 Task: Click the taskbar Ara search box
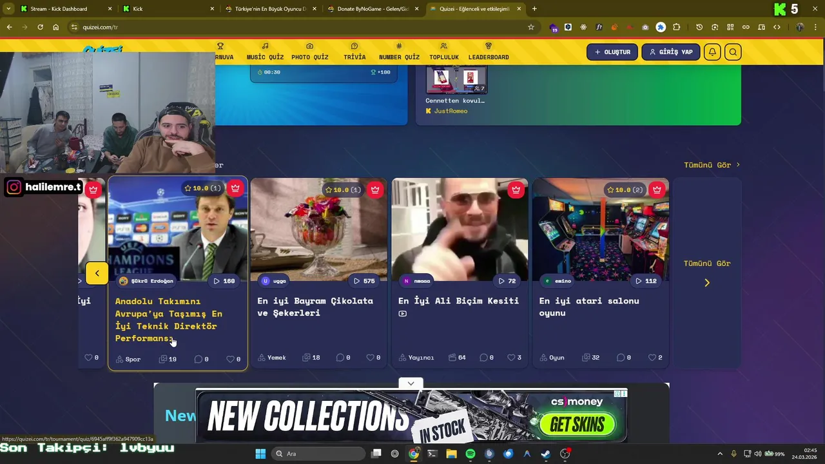(319, 454)
